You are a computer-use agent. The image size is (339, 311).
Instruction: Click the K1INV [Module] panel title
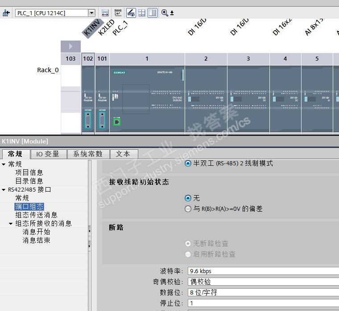pyautogui.click(x=25, y=141)
